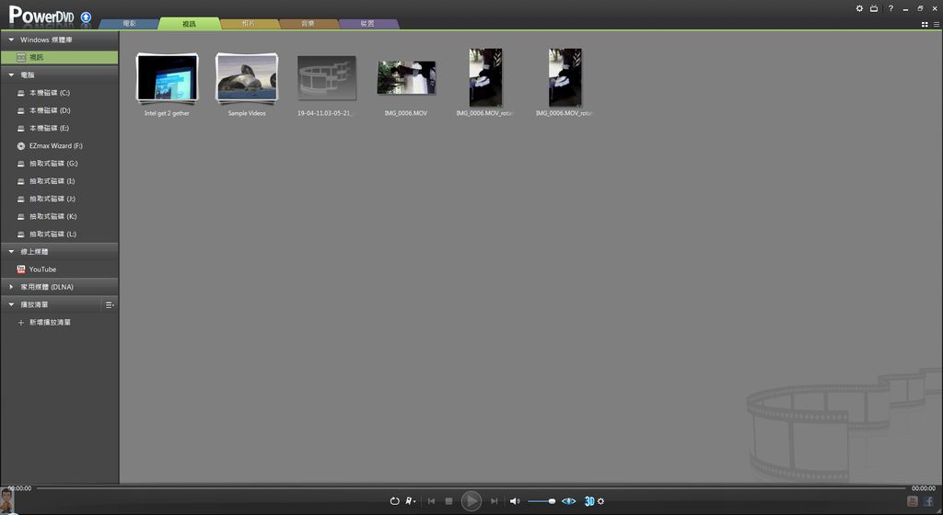This screenshot has height=515, width=943.
Task: Open 3D settings gear
Action: pos(600,500)
